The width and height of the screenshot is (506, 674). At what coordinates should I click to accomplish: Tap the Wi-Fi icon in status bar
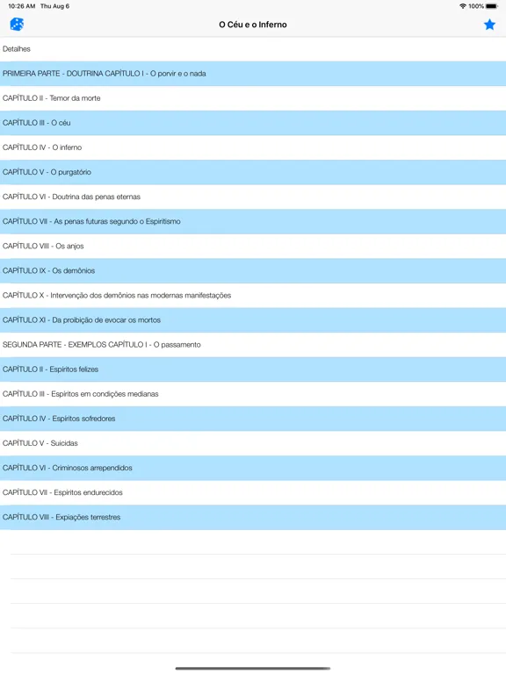point(463,6)
